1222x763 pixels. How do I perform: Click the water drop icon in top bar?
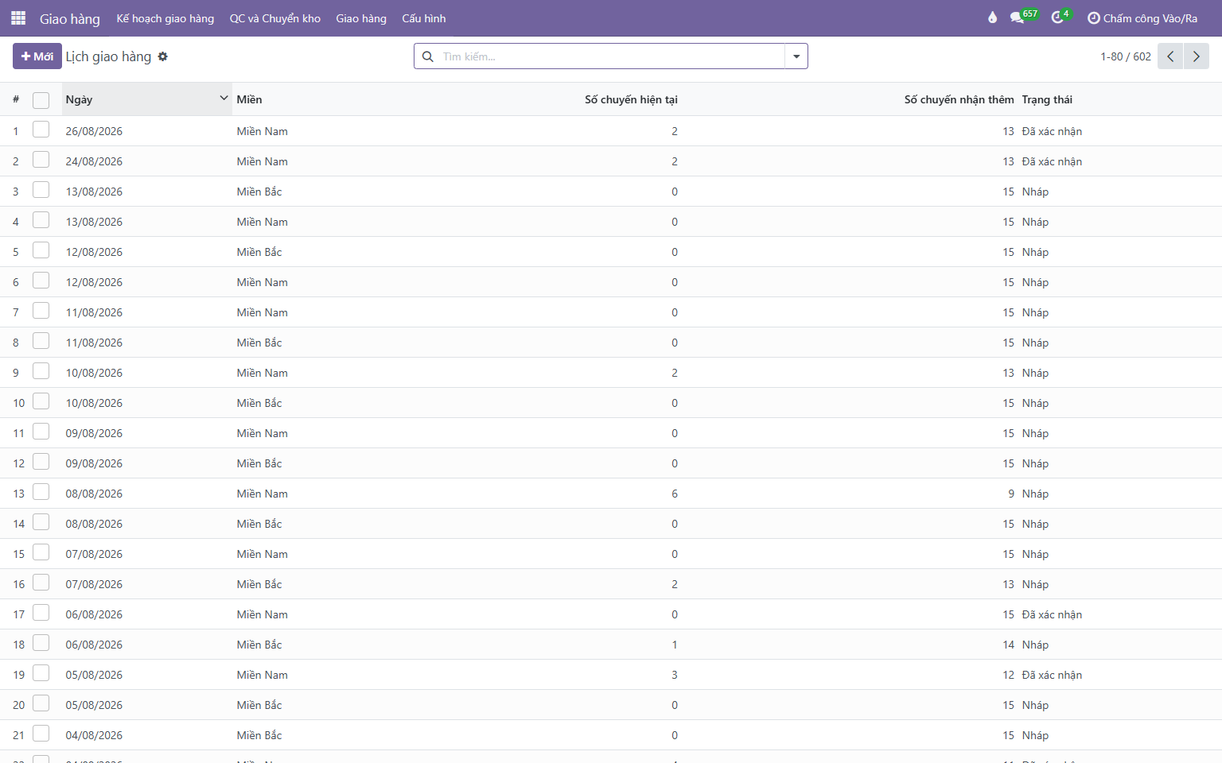(x=992, y=17)
